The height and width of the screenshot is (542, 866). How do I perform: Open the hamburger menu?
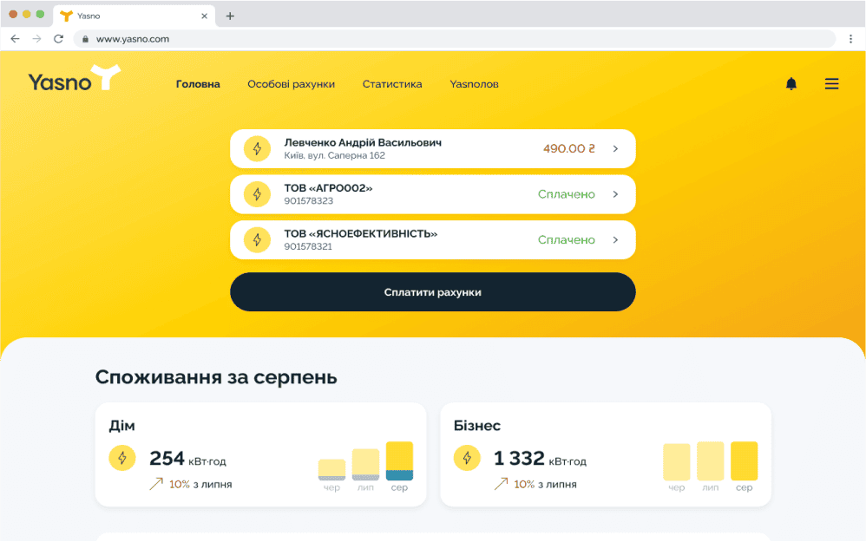(831, 84)
